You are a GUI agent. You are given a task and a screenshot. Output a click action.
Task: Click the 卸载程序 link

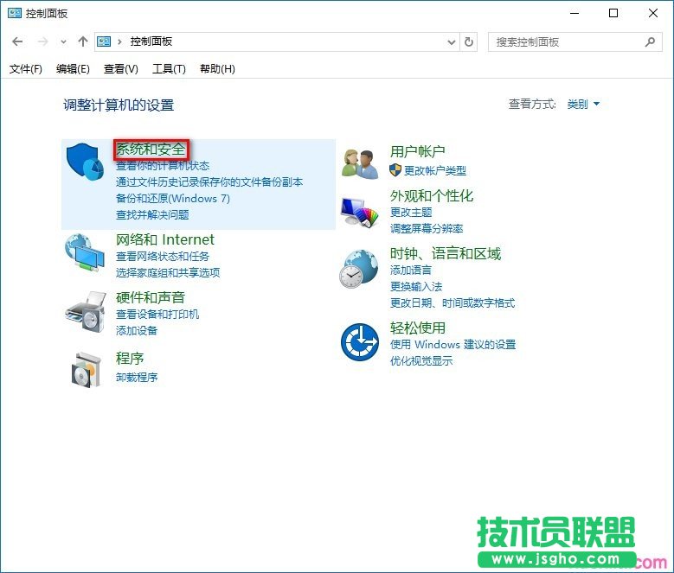[137, 378]
